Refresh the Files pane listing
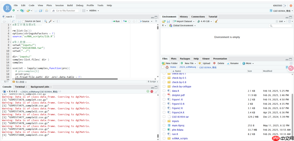Screen dimensions: 294x141 coord(291,63)
